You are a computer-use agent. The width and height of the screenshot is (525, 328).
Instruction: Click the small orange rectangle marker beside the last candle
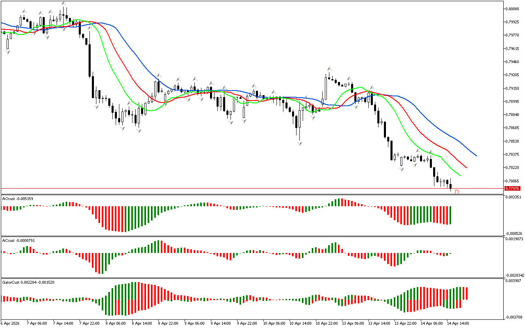click(x=457, y=192)
